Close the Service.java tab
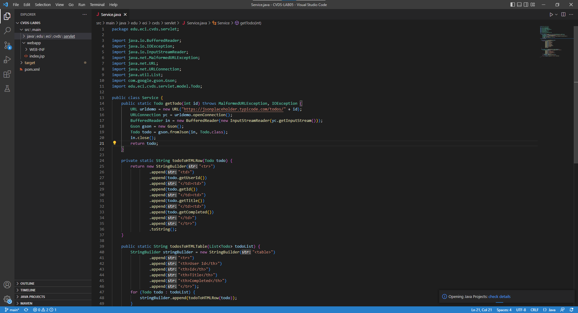 [125, 14]
